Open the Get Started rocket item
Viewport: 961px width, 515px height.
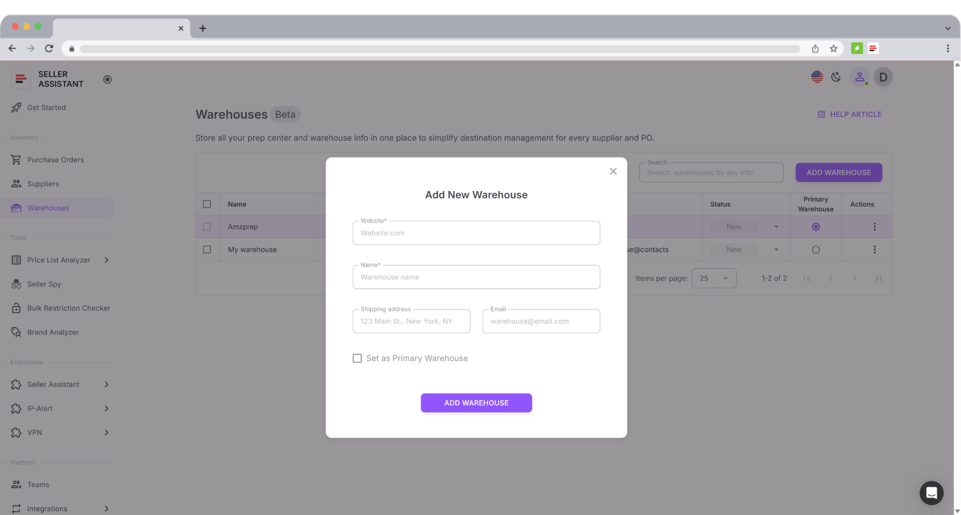[x=16, y=107]
